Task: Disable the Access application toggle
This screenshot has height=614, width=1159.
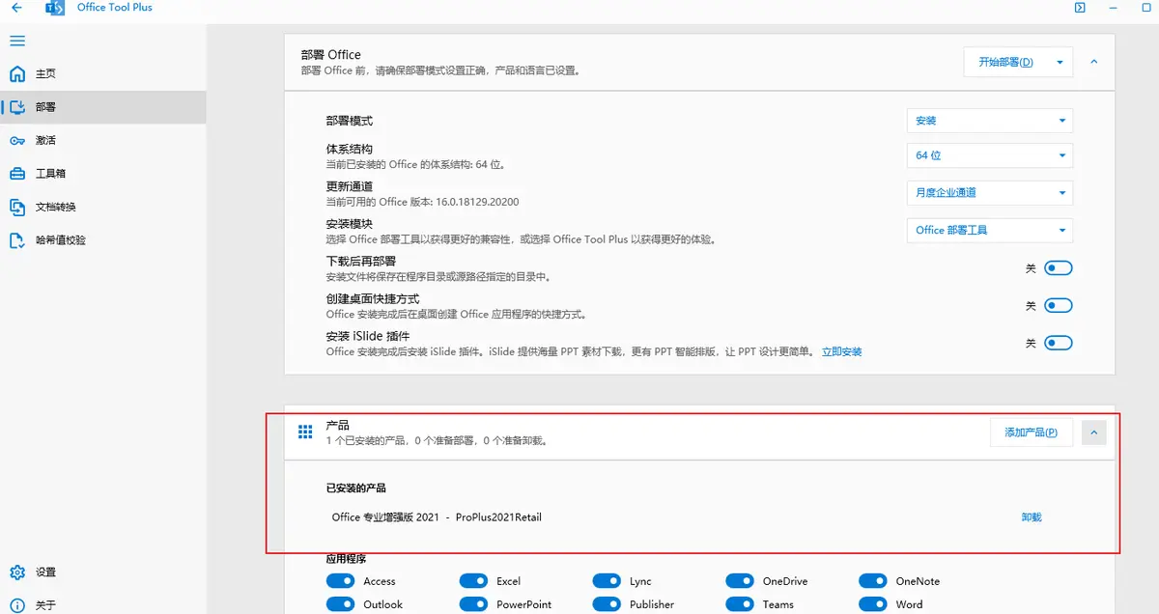Action: (341, 581)
